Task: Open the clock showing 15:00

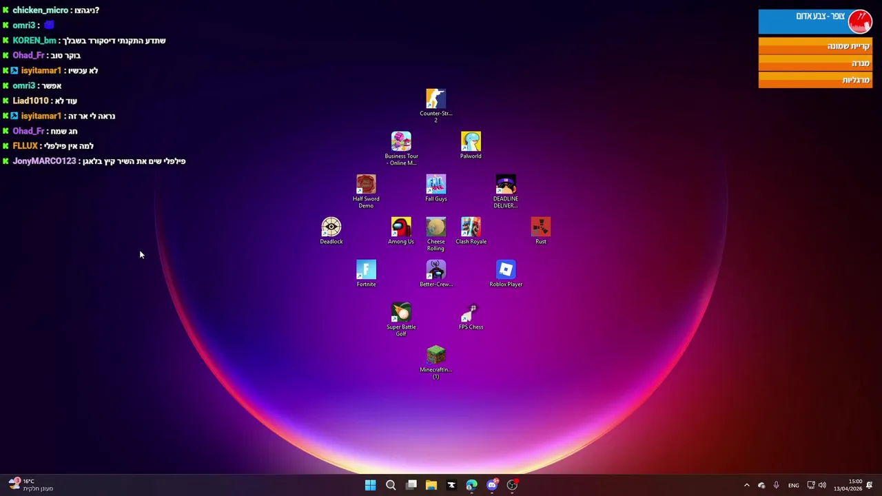Action: [848, 485]
